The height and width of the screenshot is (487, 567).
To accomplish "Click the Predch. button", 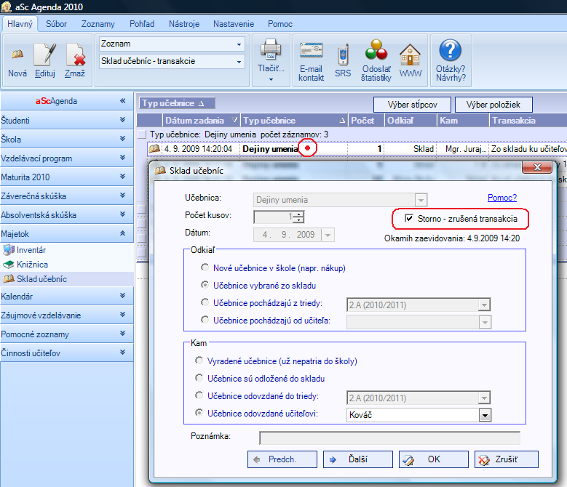I will [282, 459].
